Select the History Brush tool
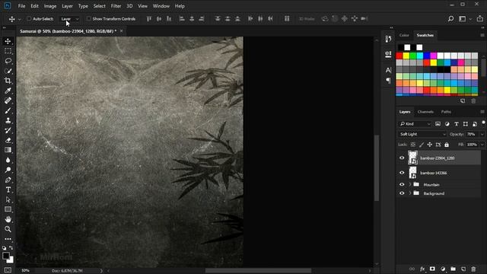Screen dimensions: 487x274 pyautogui.click(x=8, y=130)
